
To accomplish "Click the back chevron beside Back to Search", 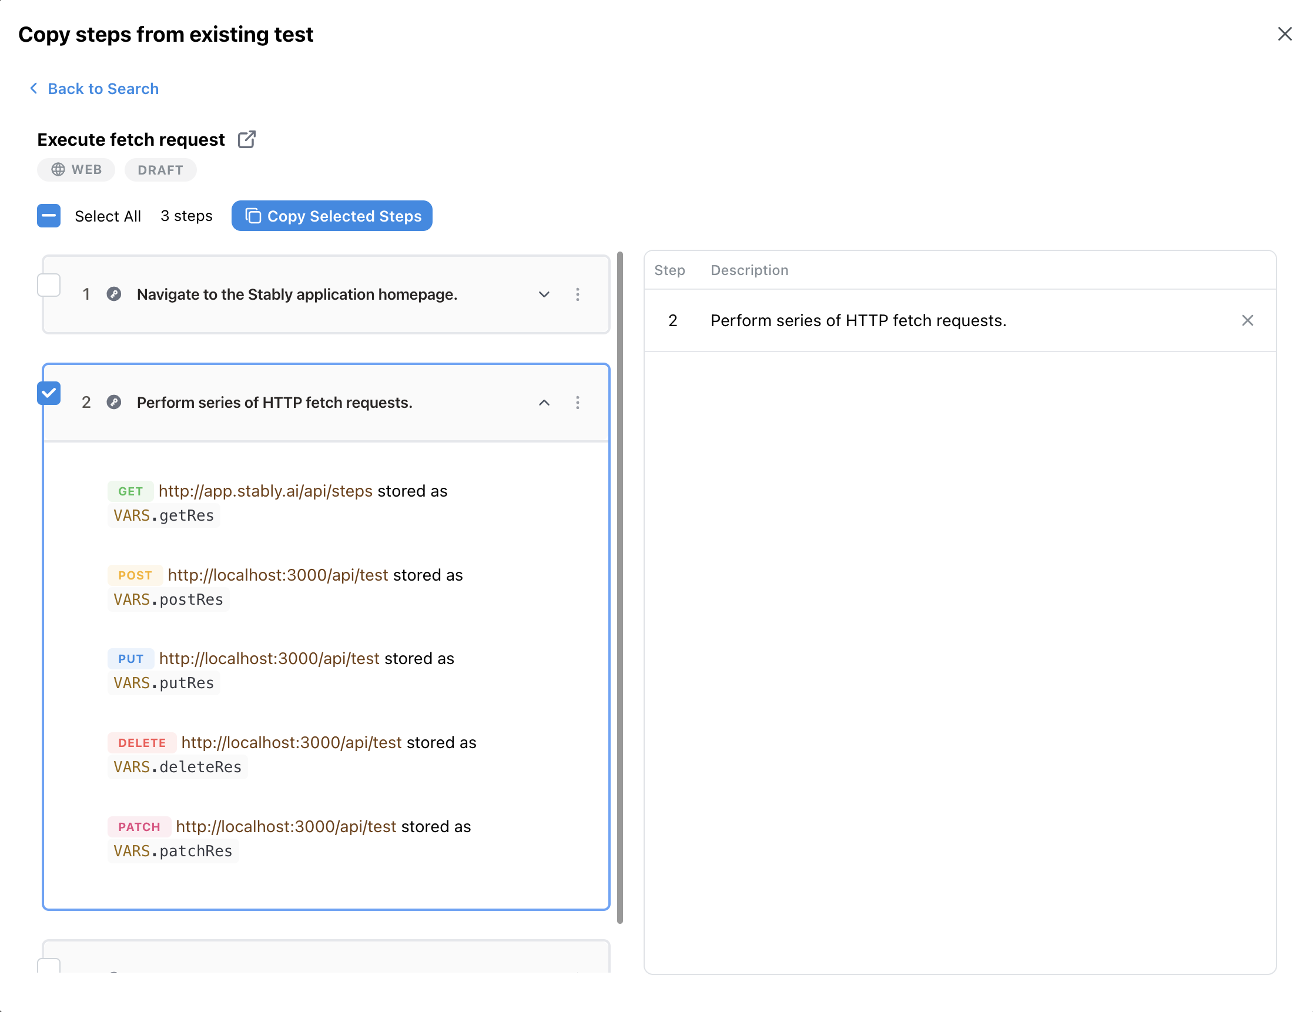I will tap(34, 88).
